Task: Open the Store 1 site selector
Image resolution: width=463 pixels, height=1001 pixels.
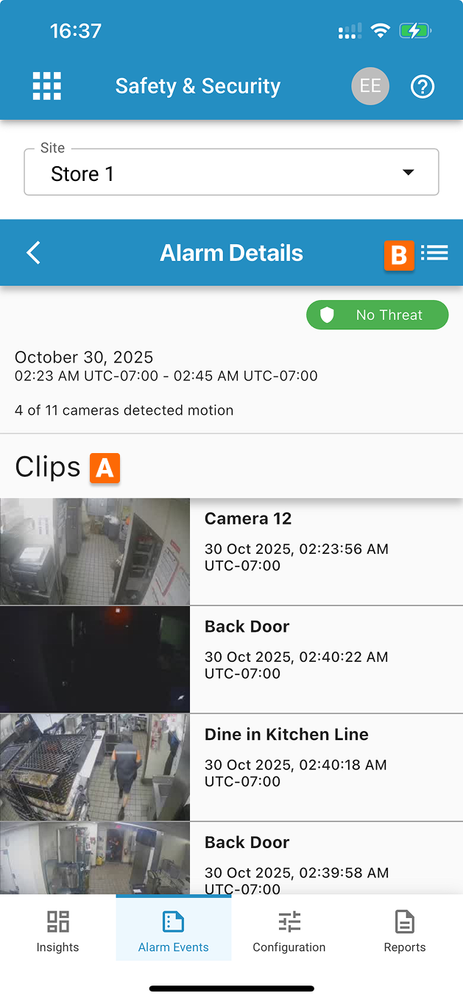Action: click(221, 174)
